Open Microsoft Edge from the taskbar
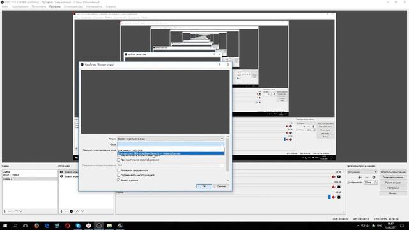Image resolution: width=409 pixels, height=230 pixels. tap(47, 226)
